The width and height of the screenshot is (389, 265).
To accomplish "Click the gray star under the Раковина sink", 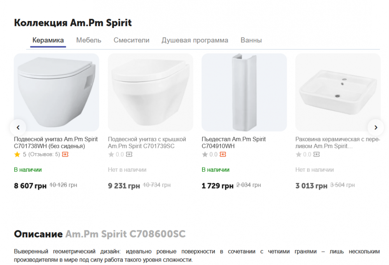I will [299, 154].
